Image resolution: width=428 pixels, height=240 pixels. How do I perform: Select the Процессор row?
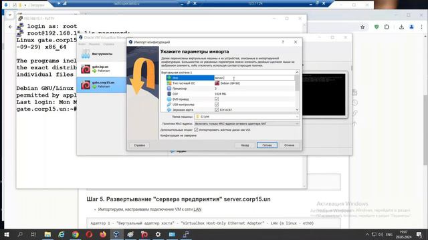click(x=231, y=89)
